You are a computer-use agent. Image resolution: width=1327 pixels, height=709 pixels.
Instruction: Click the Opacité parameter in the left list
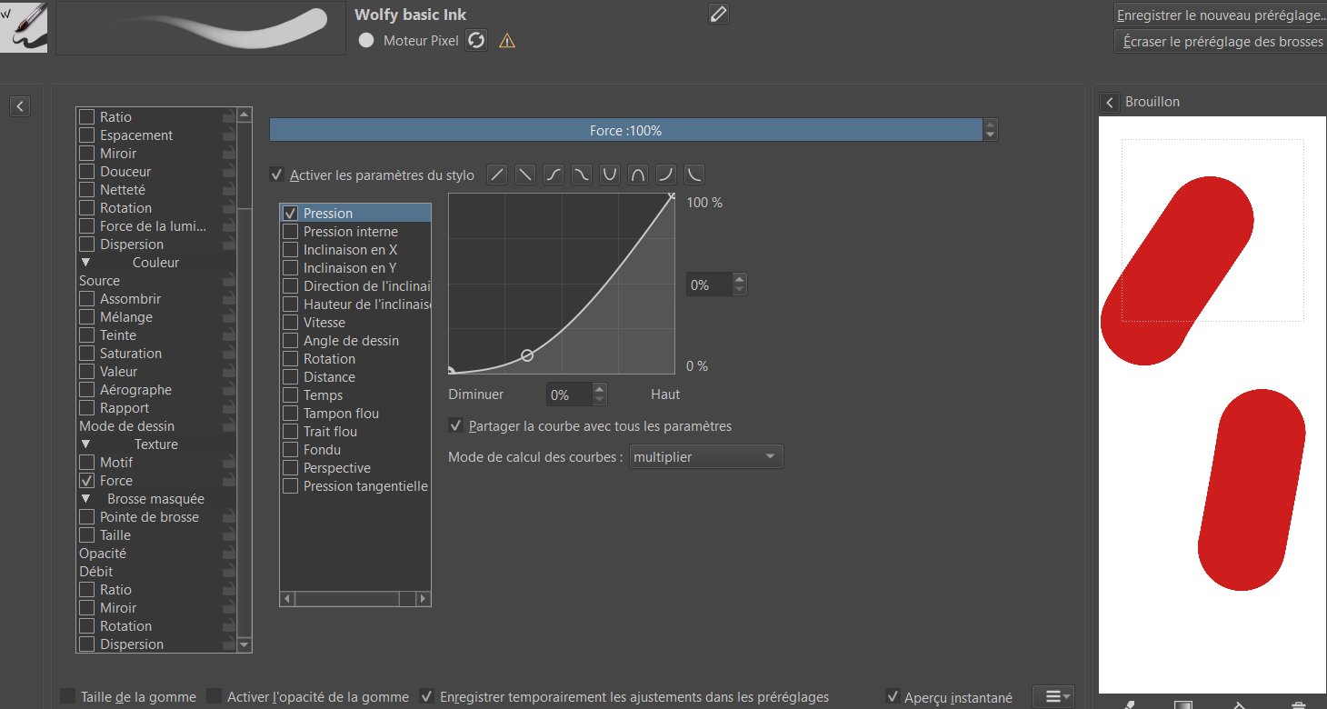click(102, 553)
